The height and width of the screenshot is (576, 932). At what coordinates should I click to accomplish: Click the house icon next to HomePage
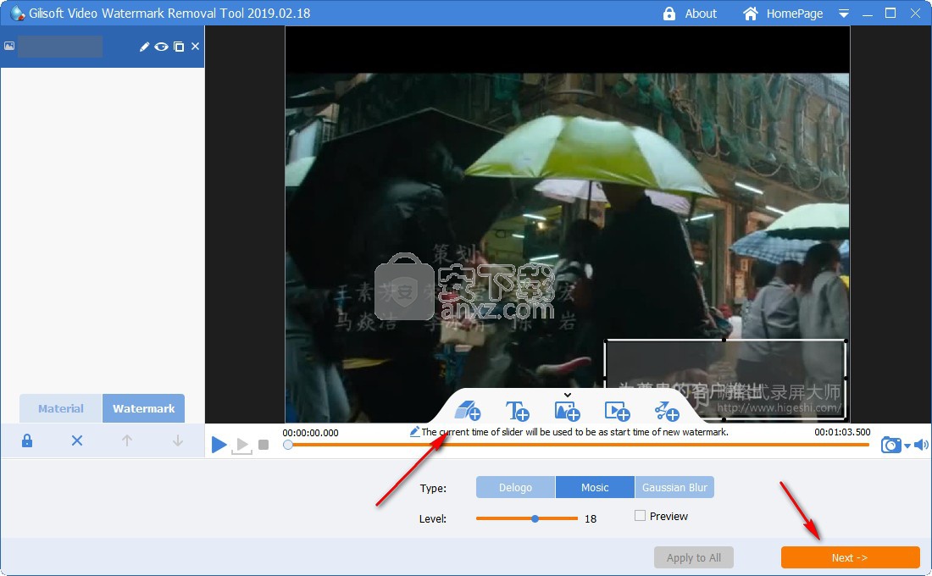(751, 14)
